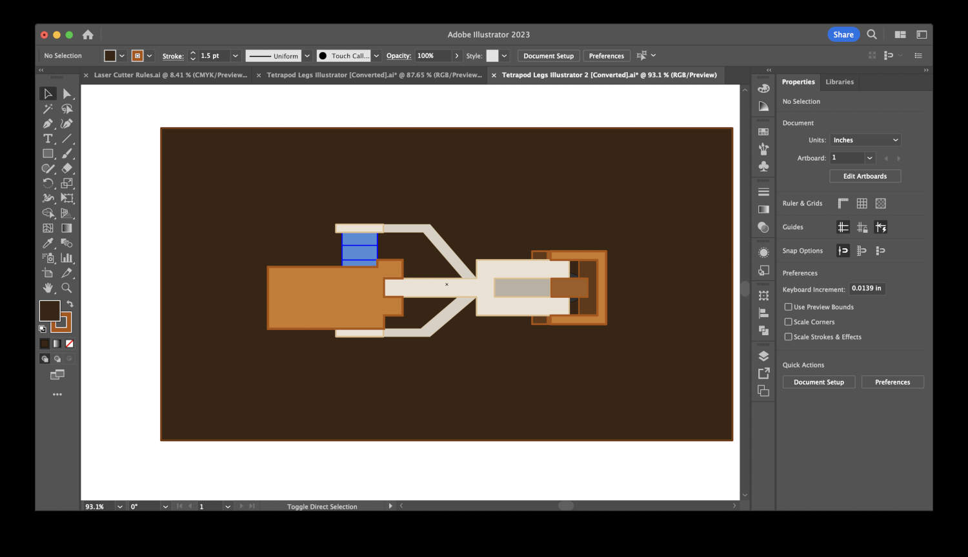Check Scale Strokes & Effects

coord(788,337)
